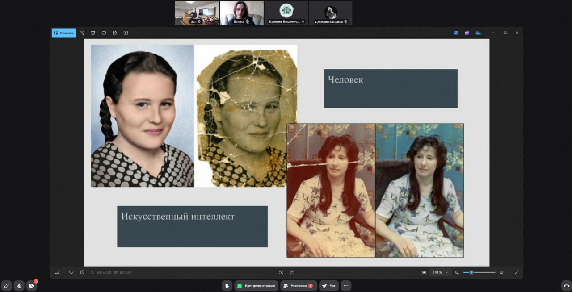Toggle the filmstrip view icon
572x292 pixels.
tap(57, 272)
